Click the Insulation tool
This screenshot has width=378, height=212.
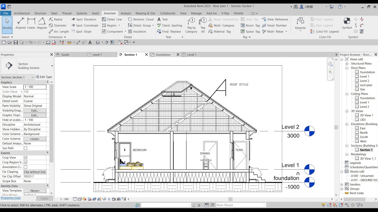point(137,32)
